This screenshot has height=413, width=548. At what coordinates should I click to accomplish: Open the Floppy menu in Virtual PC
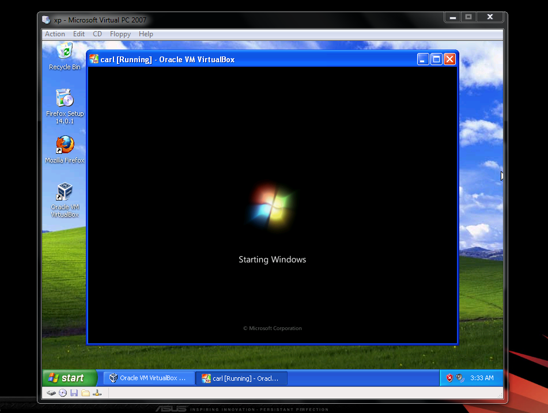(120, 34)
